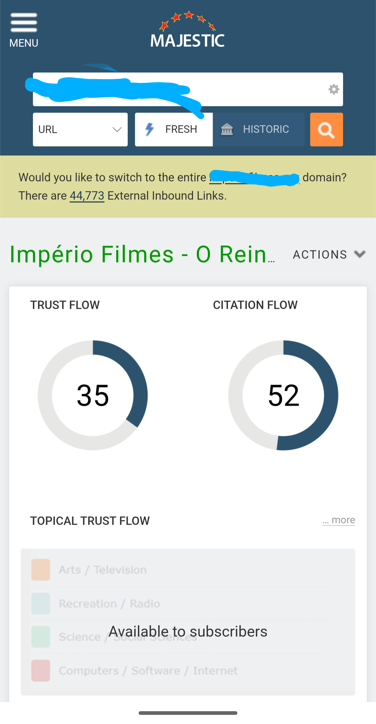
Task: Click the Trust Flow 35 donut chart
Action: pos(93,395)
